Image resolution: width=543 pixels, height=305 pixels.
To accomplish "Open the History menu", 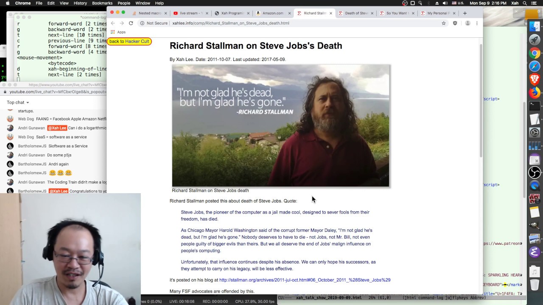I will (80, 3).
